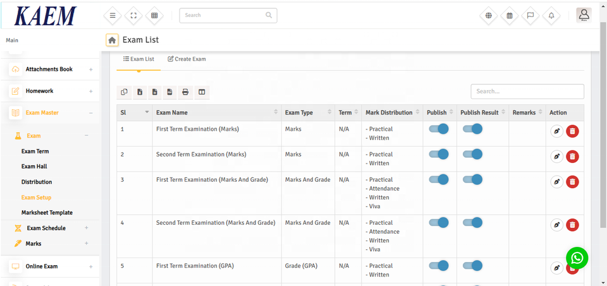607x286 pixels.
Task: Switch to Create Exam tab
Action: (187, 59)
